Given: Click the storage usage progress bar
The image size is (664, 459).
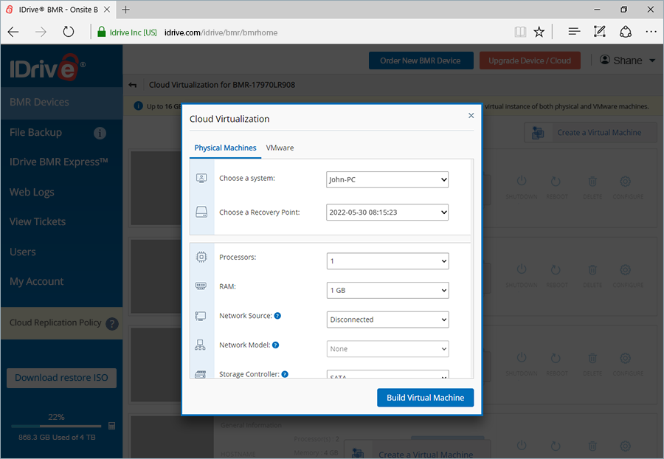Looking at the screenshot, I should point(57,425).
